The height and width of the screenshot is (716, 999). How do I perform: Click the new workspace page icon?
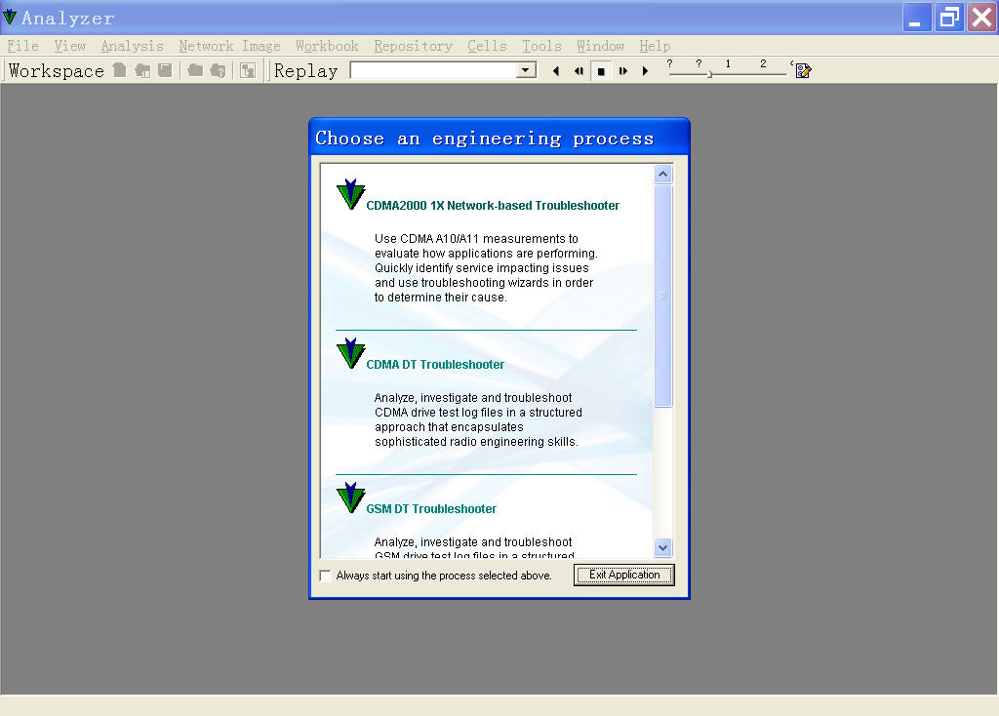click(x=120, y=70)
